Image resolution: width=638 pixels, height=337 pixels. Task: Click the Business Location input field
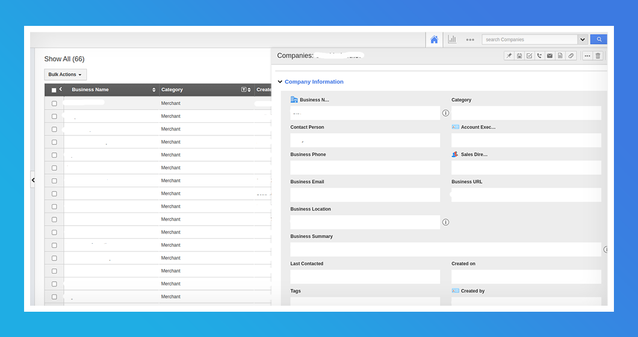pyautogui.click(x=365, y=222)
